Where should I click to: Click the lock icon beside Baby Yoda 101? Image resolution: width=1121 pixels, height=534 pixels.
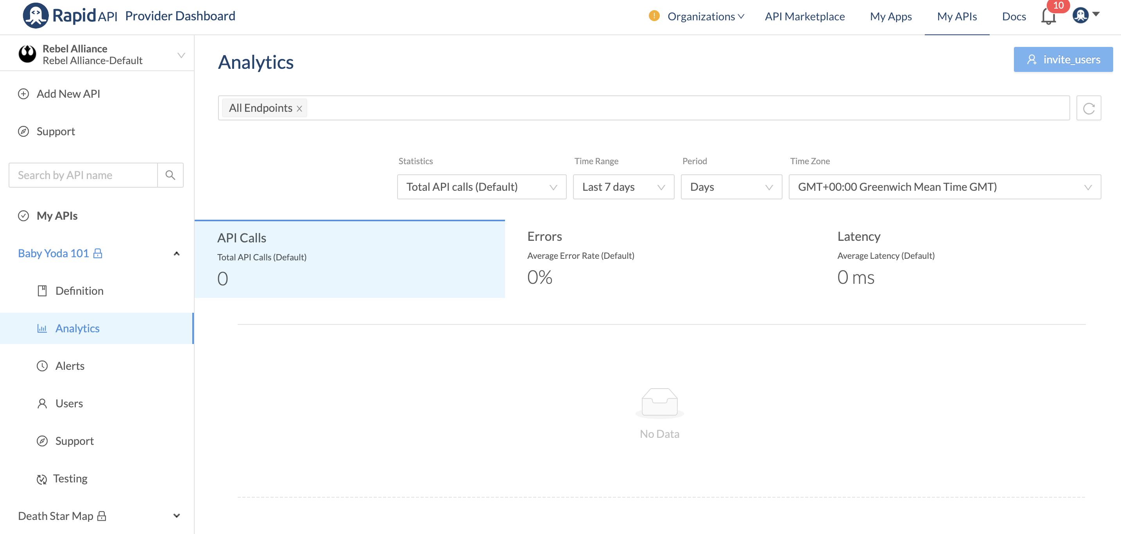coord(98,253)
